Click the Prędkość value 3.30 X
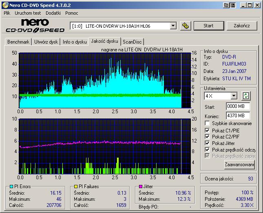Viewport: 263px width, 213px height. point(247,205)
